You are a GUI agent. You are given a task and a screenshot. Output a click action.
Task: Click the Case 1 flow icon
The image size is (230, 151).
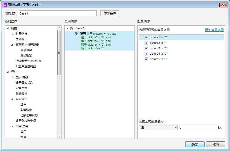71,28
